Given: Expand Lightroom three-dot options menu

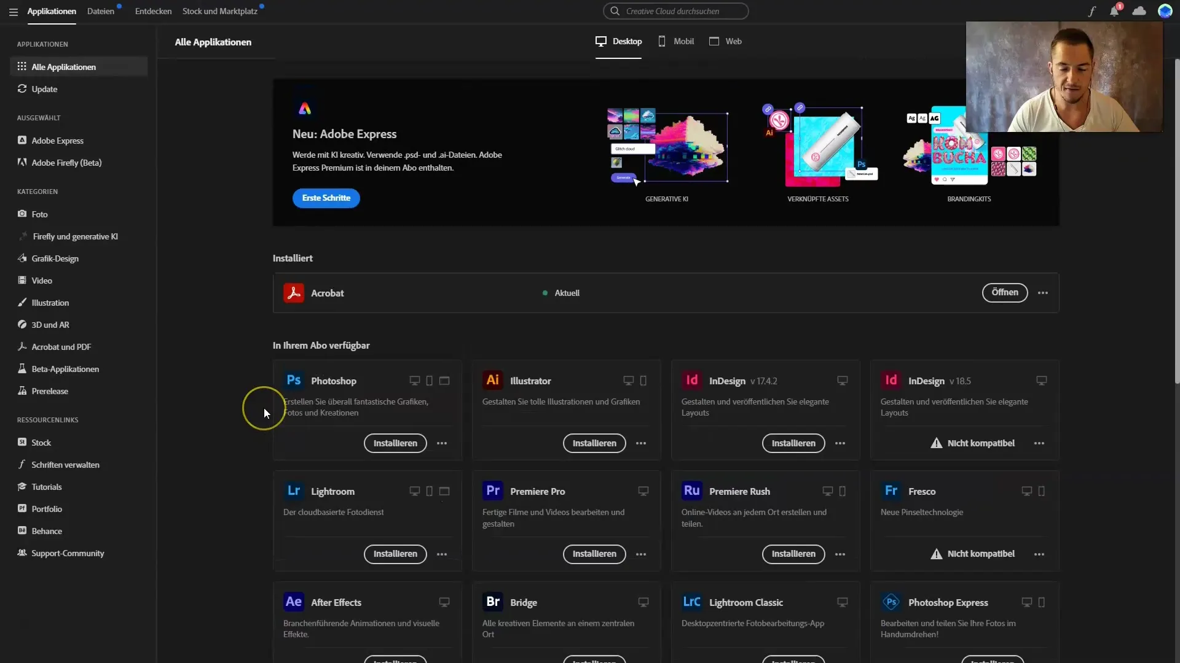Looking at the screenshot, I should pos(442,554).
